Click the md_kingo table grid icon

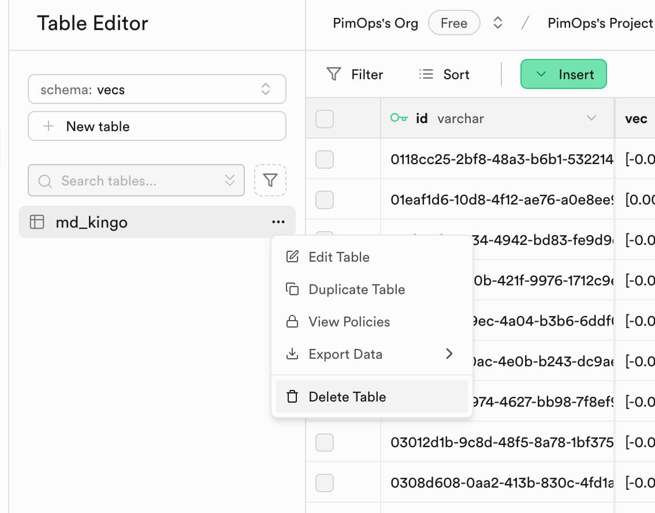coord(37,222)
